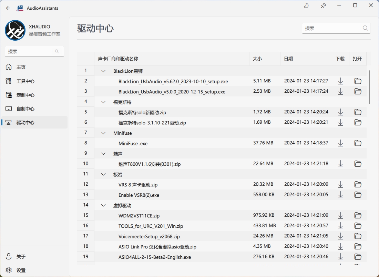Collapse the BlackLion黑狮 group
Viewport: 379px width, 277px height.
(x=103, y=71)
